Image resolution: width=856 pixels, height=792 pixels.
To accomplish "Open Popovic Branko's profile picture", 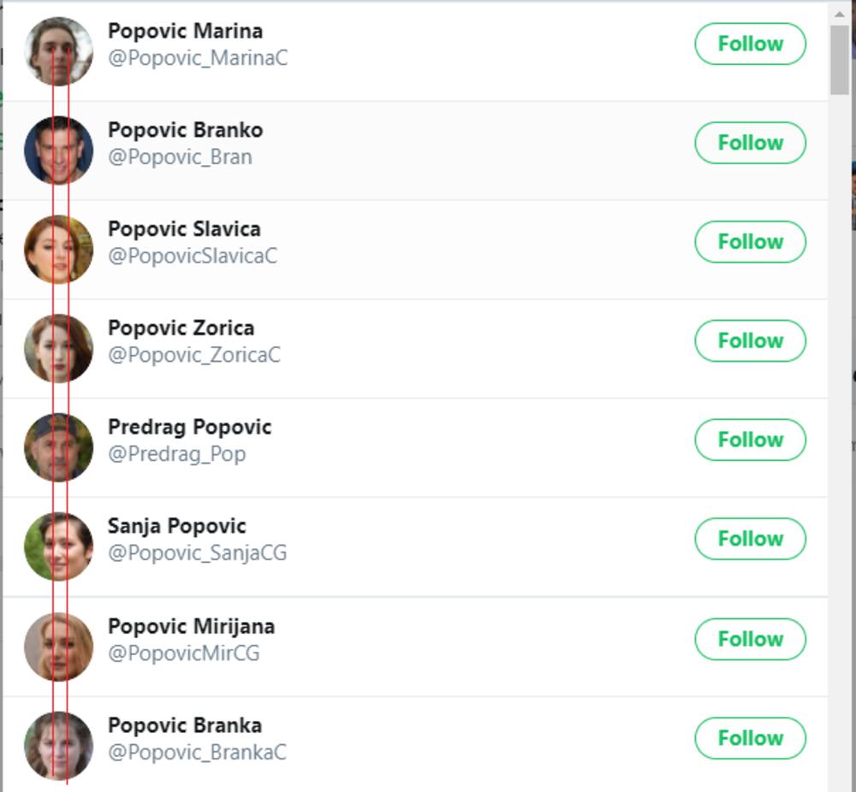I will pyautogui.click(x=58, y=151).
